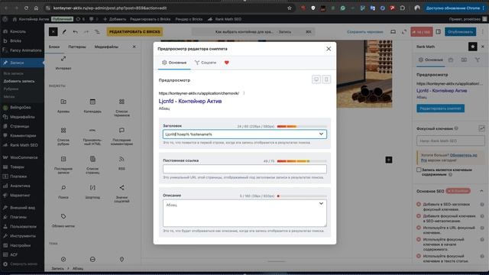The image size is (489, 275).
Task: Select mobile preview icon in snippet dialog
Action: pos(326,79)
